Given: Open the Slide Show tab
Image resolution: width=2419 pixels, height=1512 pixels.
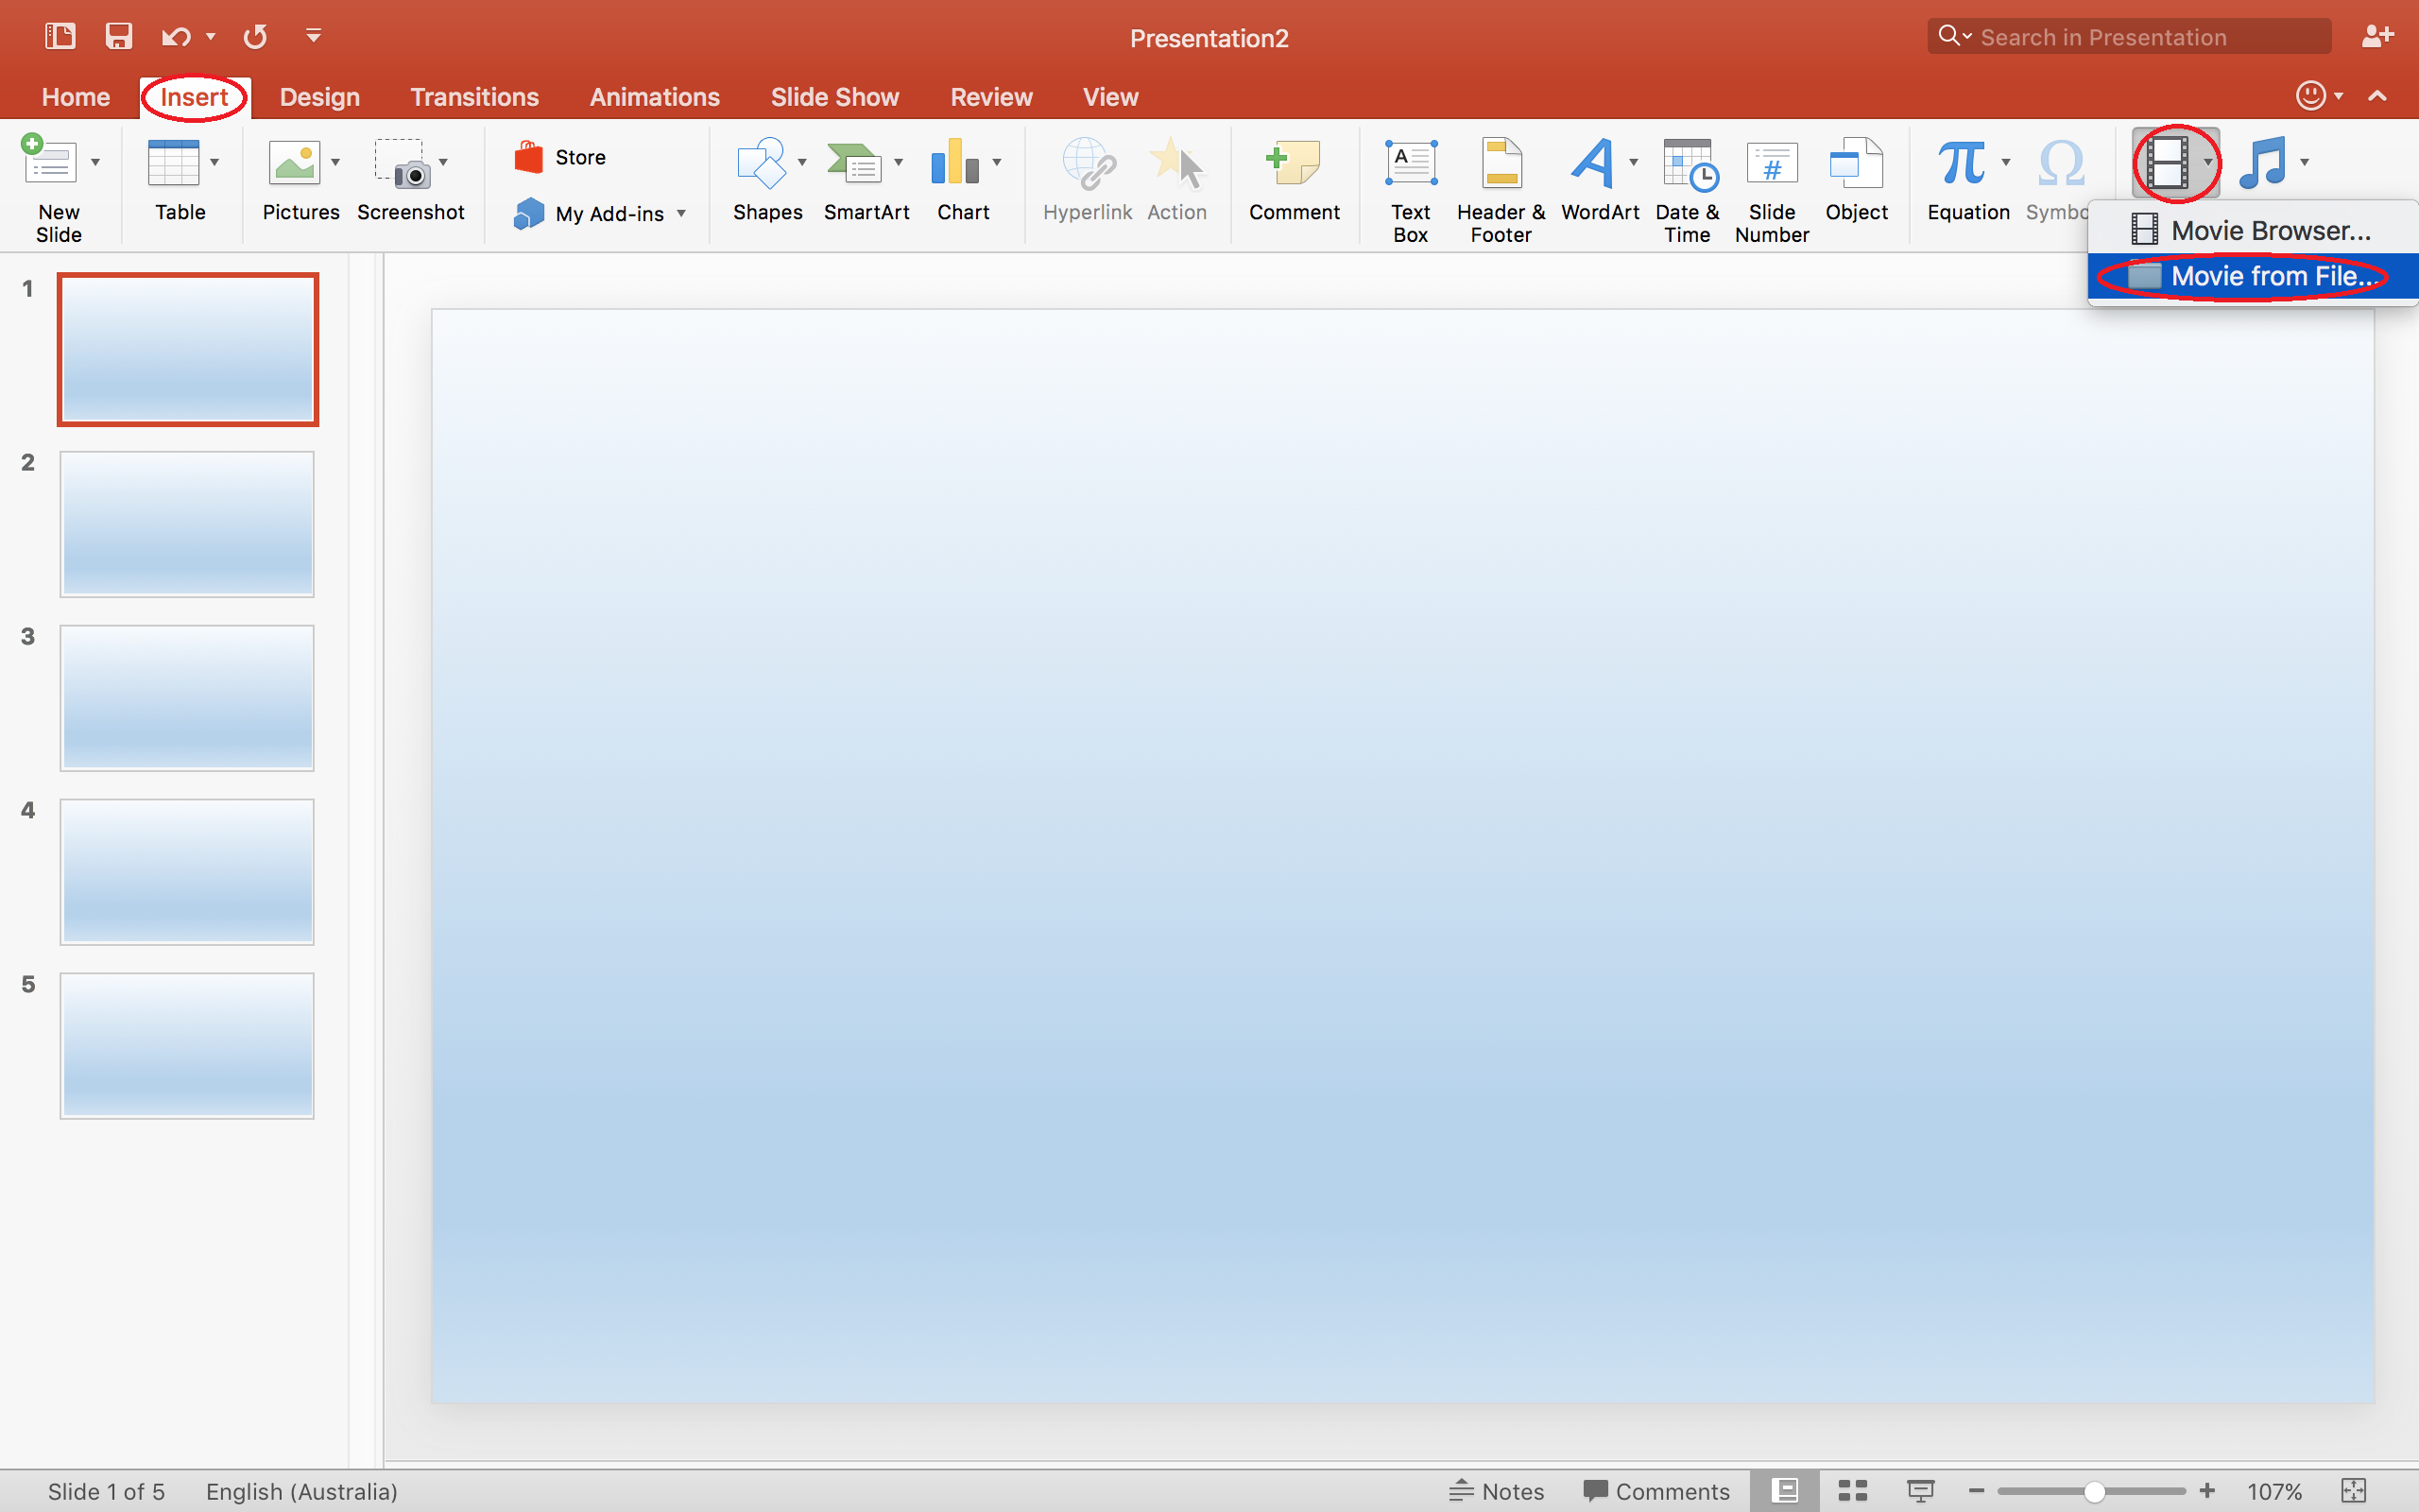Looking at the screenshot, I should [834, 97].
